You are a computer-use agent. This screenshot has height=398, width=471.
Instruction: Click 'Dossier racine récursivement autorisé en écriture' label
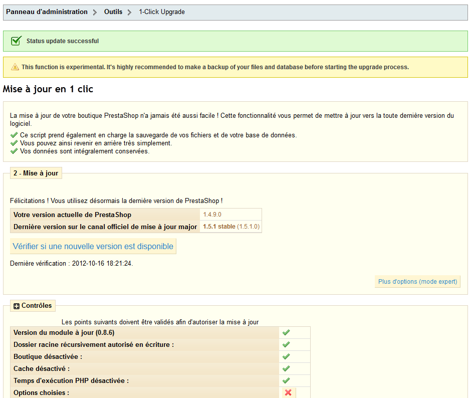[94, 344]
